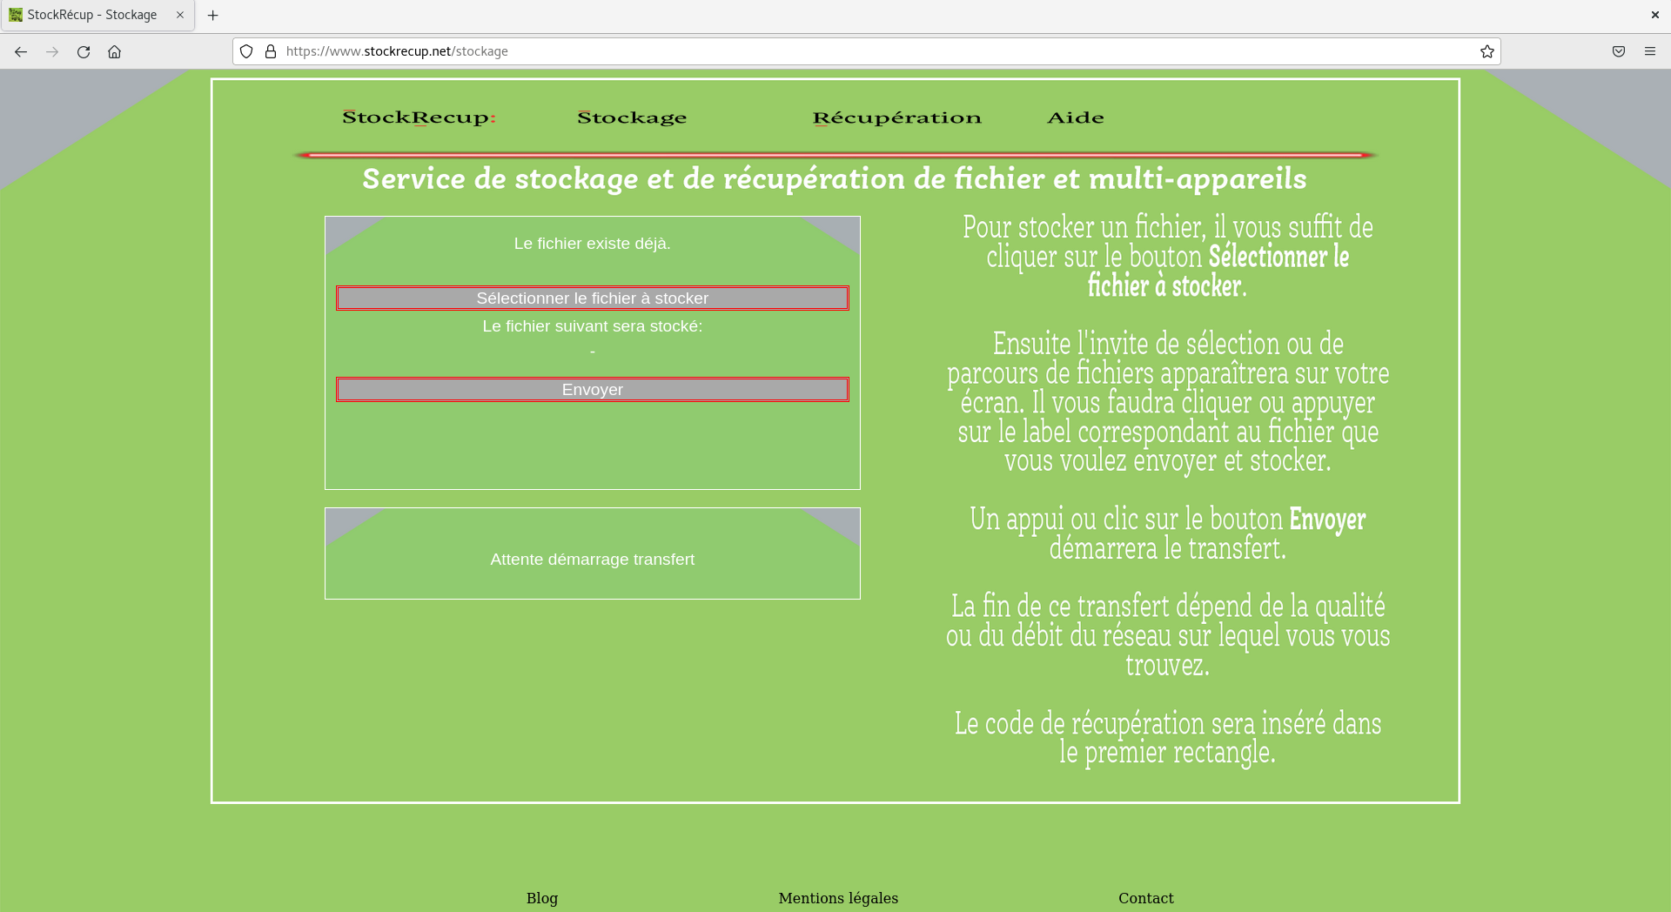
Task: Click the browser Forward arrow
Action: pos(52,51)
